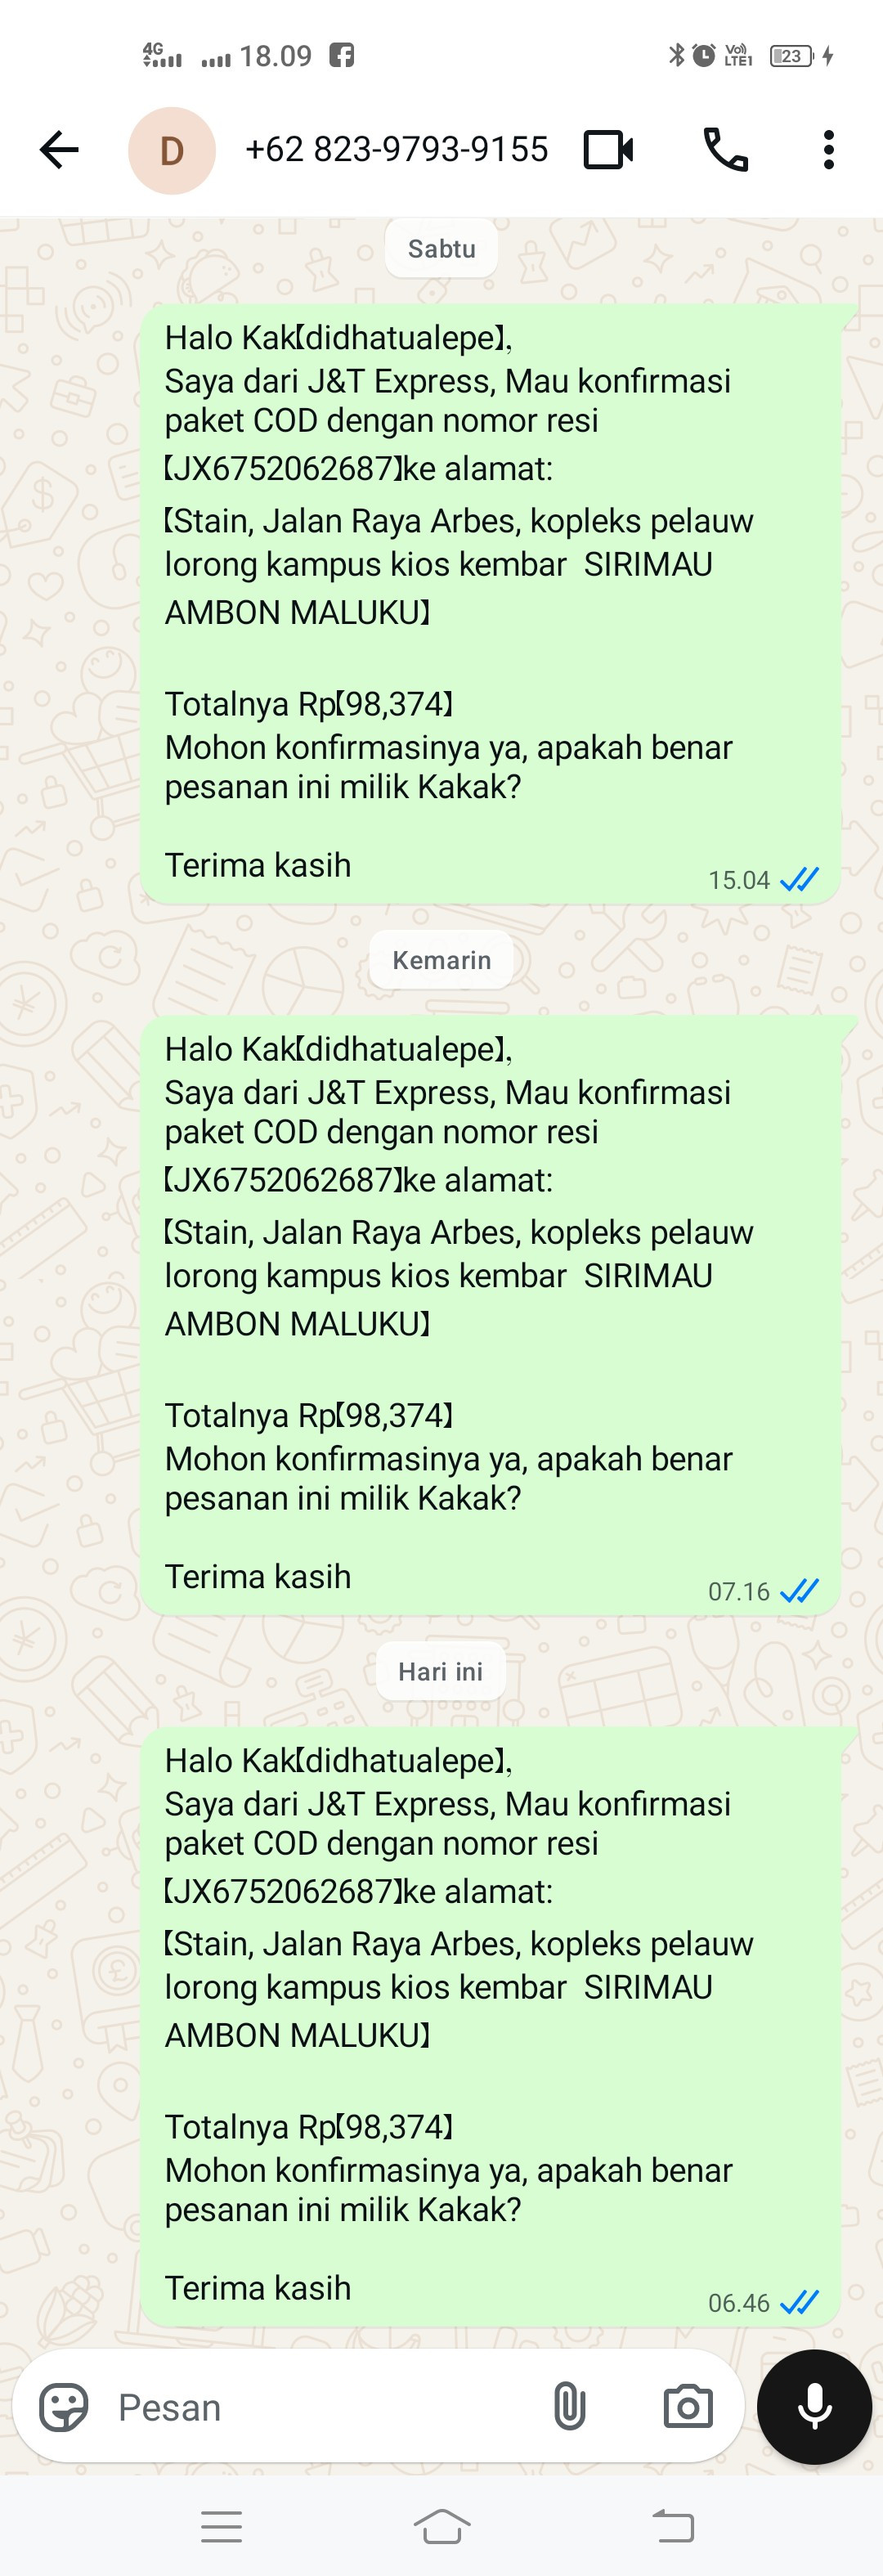Select the message sent at 06.46

click(x=490, y=2027)
